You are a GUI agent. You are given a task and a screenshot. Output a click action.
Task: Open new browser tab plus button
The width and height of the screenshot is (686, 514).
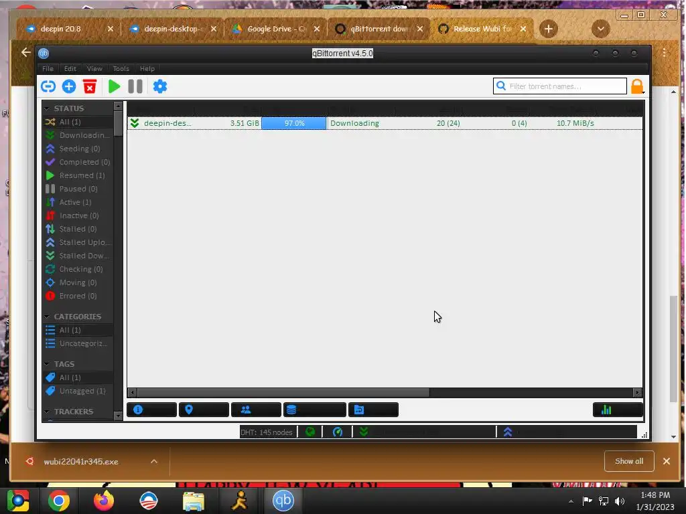[549, 29]
